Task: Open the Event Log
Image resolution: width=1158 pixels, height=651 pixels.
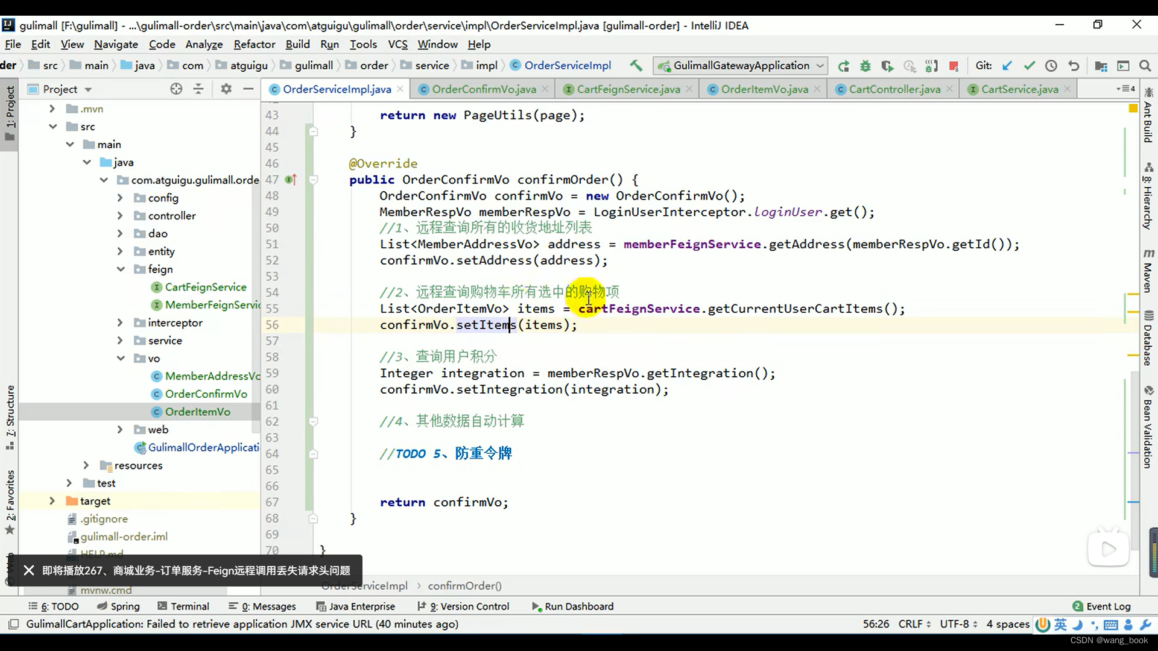Action: click(x=1102, y=606)
